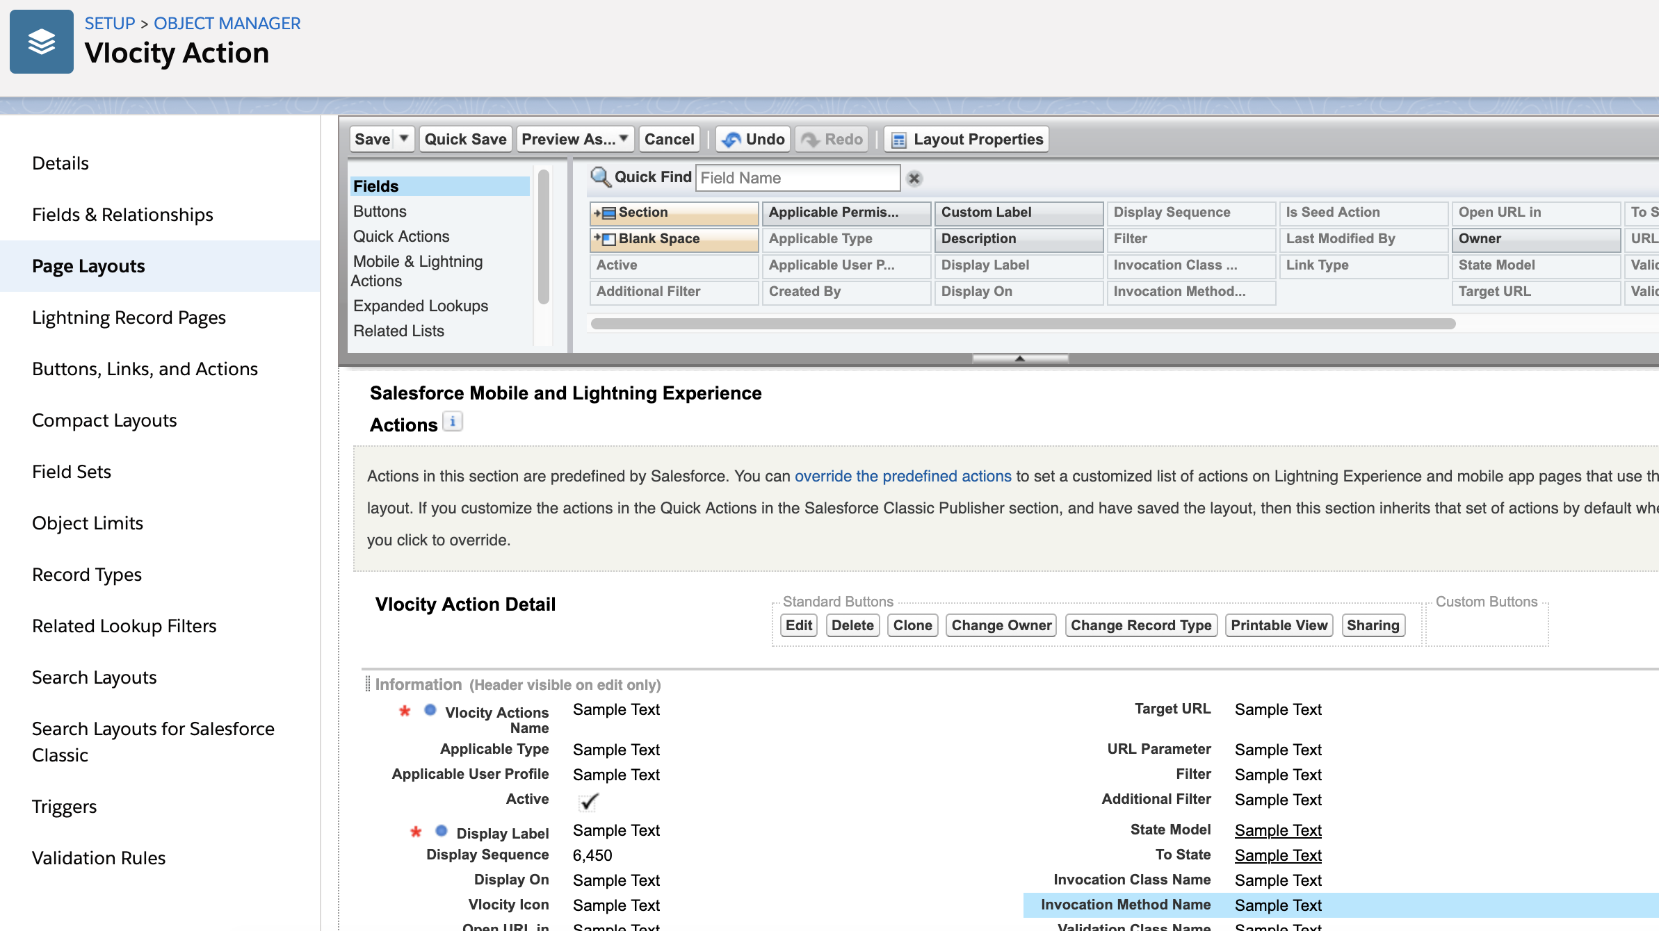Select the Custom Label palette field
Viewport: 1659px width, 931px height.
pos(1019,213)
